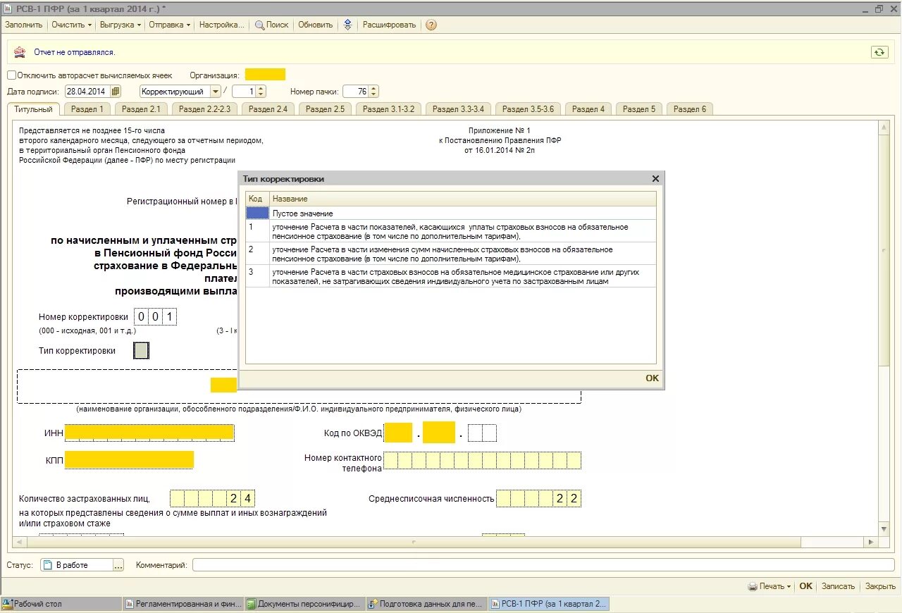Click the ellipsis button next to the Статус field
The height and width of the screenshot is (613, 902).
pyautogui.click(x=118, y=565)
